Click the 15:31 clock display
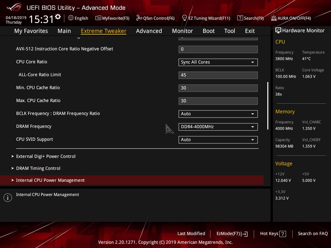 41,19
